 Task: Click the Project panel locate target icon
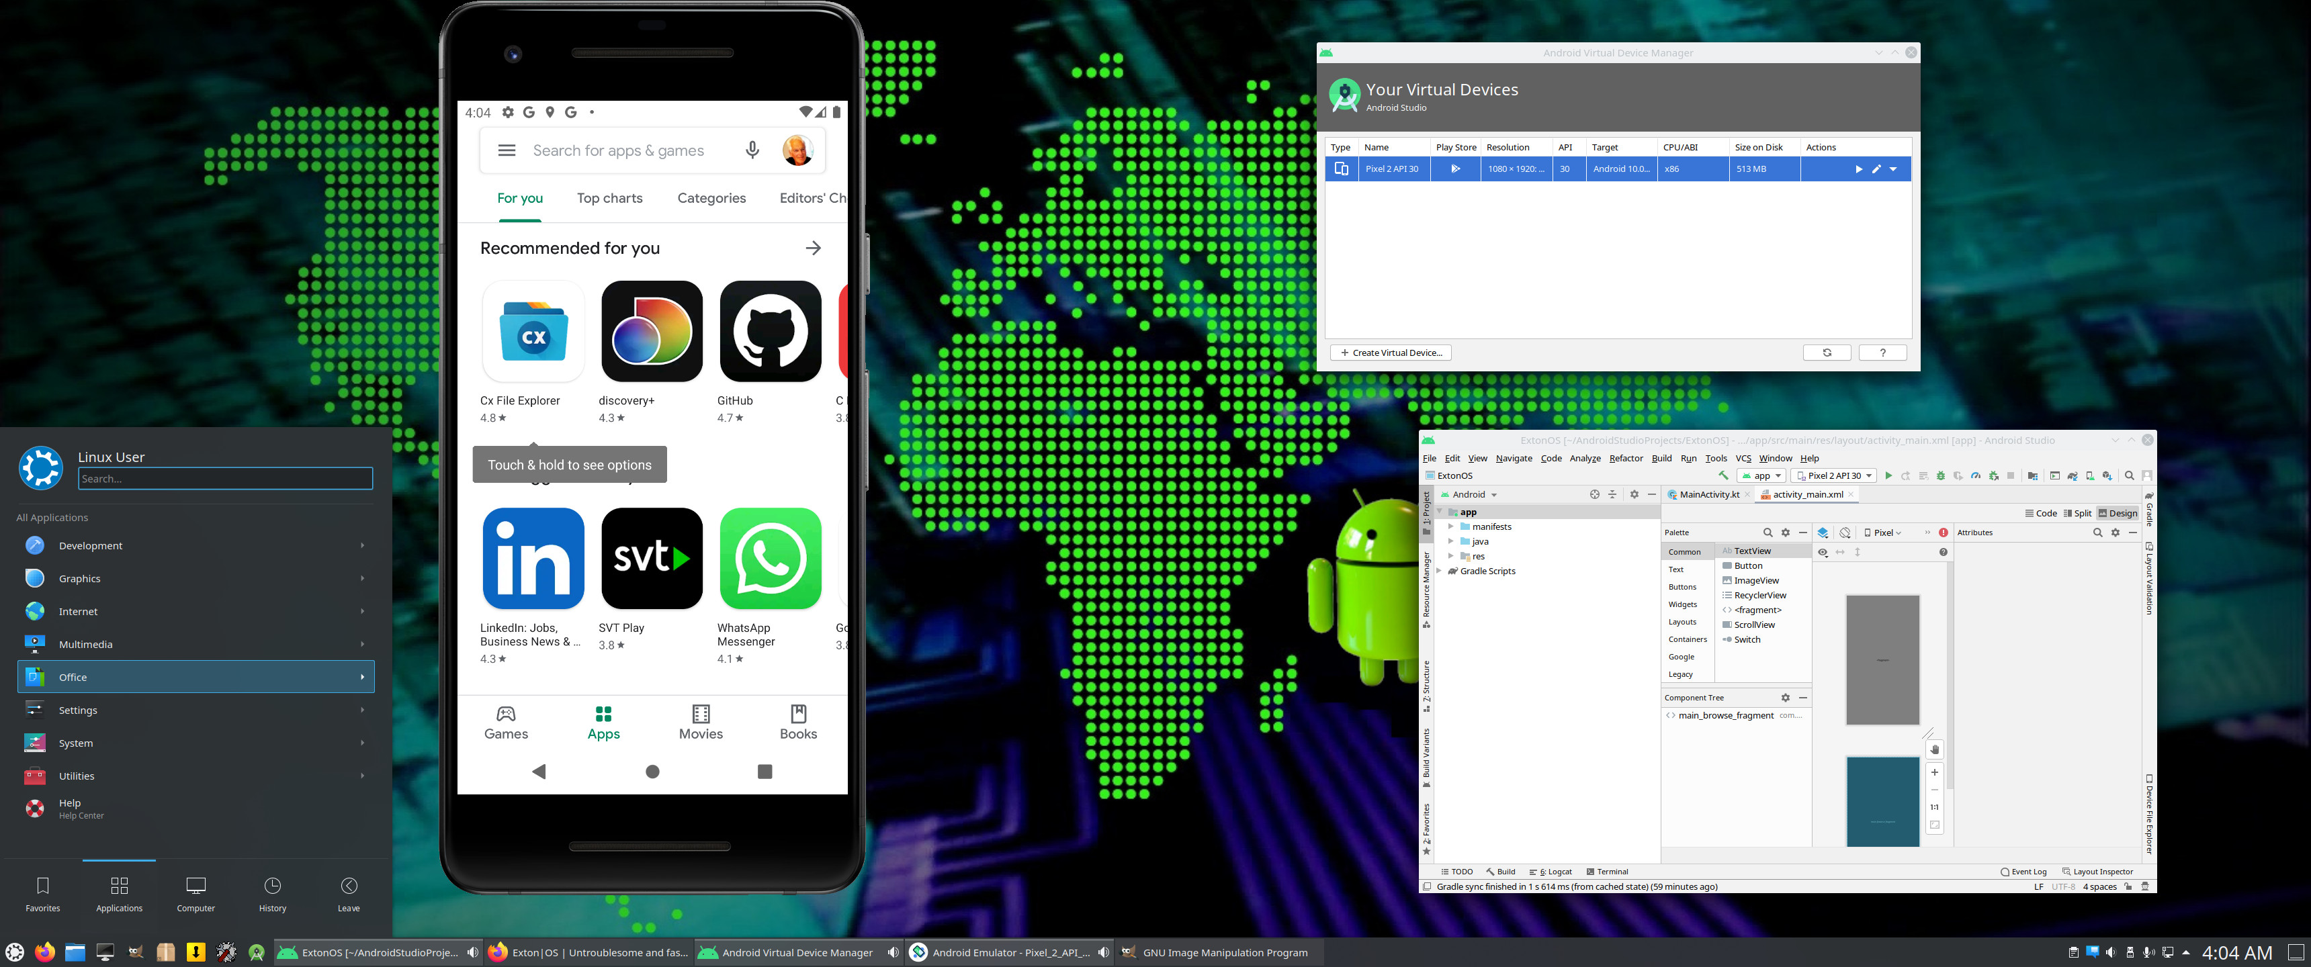[x=1594, y=494]
